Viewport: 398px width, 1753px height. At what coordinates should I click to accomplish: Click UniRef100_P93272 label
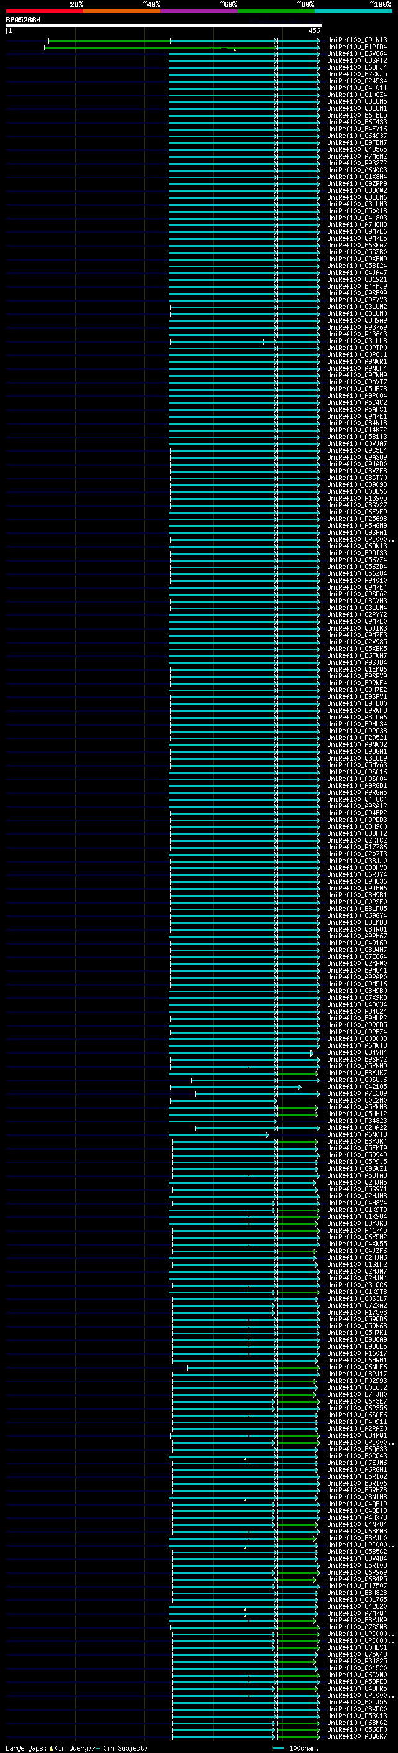point(356,164)
